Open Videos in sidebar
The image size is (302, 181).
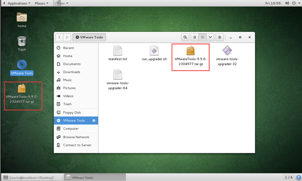tap(76, 96)
